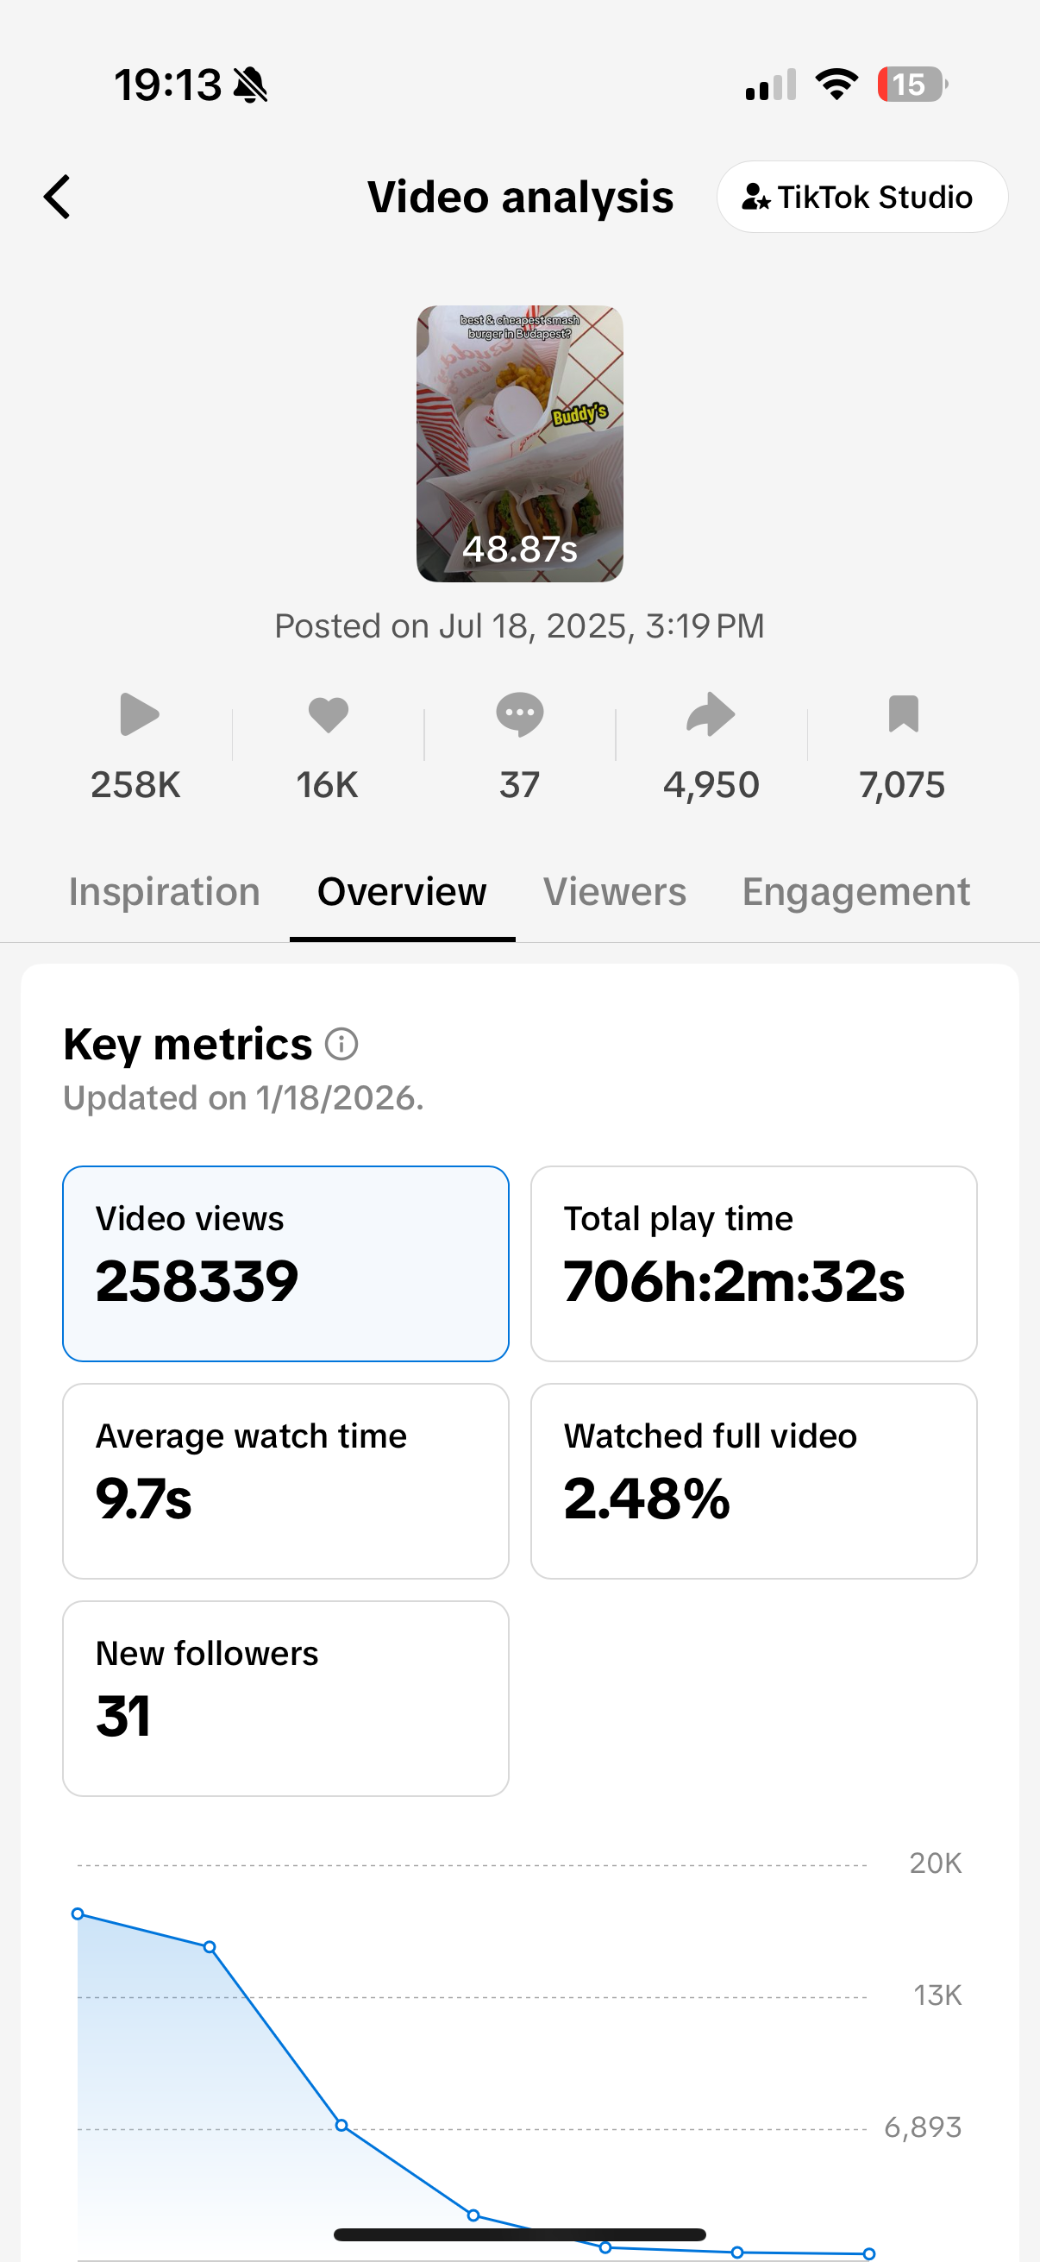
Task: Open TikTok Studio
Action: (861, 197)
